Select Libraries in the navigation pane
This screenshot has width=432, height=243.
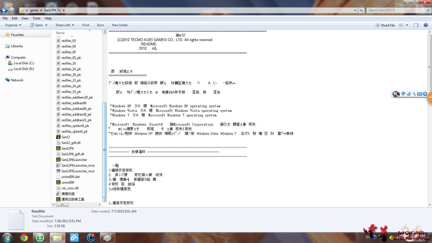[17, 46]
